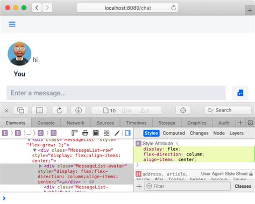This screenshot has height=204, width=255.
Task: Start element selection with crosshair button
Action: point(183,110)
